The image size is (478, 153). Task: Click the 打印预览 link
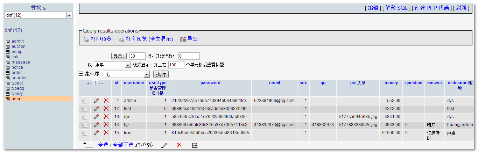click(101, 39)
